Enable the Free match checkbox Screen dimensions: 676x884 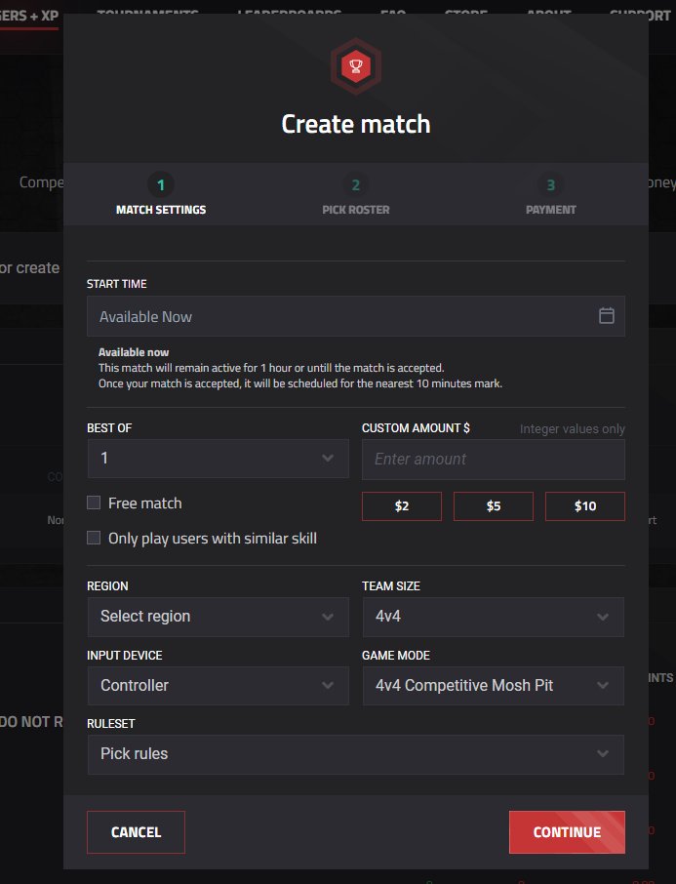point(94,502)
